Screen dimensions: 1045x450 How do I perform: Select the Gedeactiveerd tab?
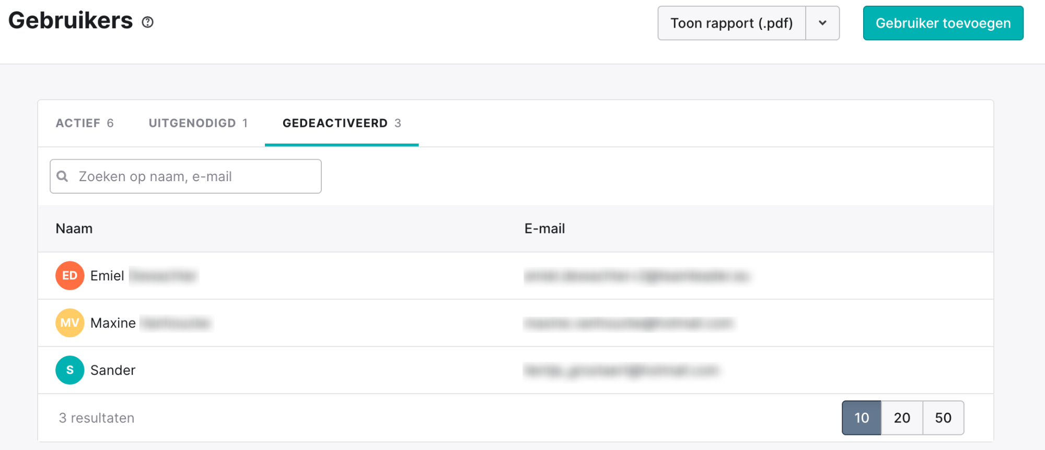(342, 123)
